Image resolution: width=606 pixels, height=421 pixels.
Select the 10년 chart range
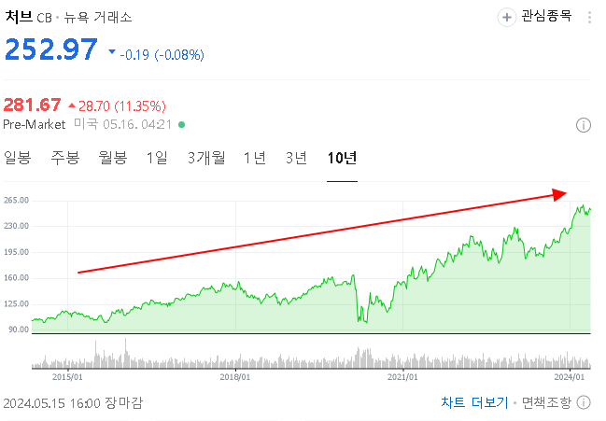[342, 158]
